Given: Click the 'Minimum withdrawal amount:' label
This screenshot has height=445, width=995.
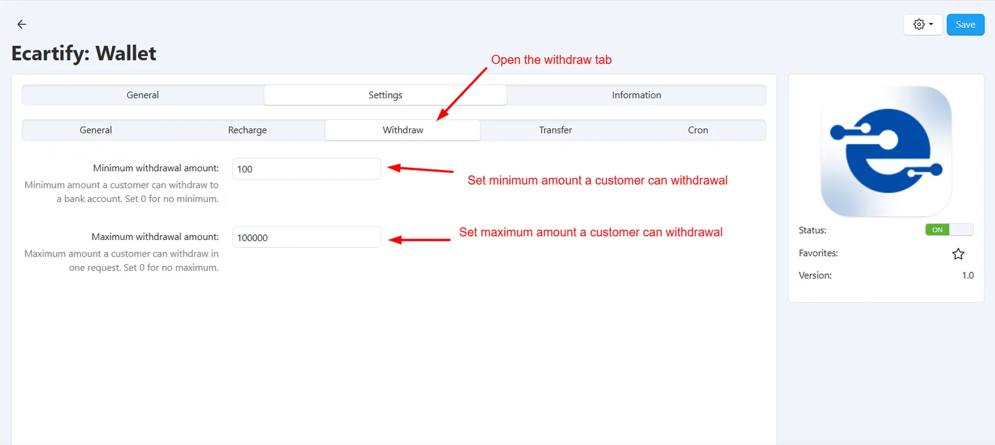Looking at the screenshot, I should (156, 168).
